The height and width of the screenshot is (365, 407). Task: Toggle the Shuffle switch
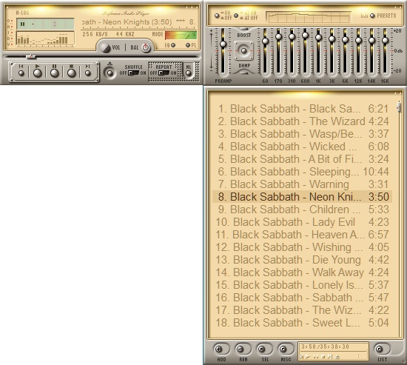pos(133,73)
